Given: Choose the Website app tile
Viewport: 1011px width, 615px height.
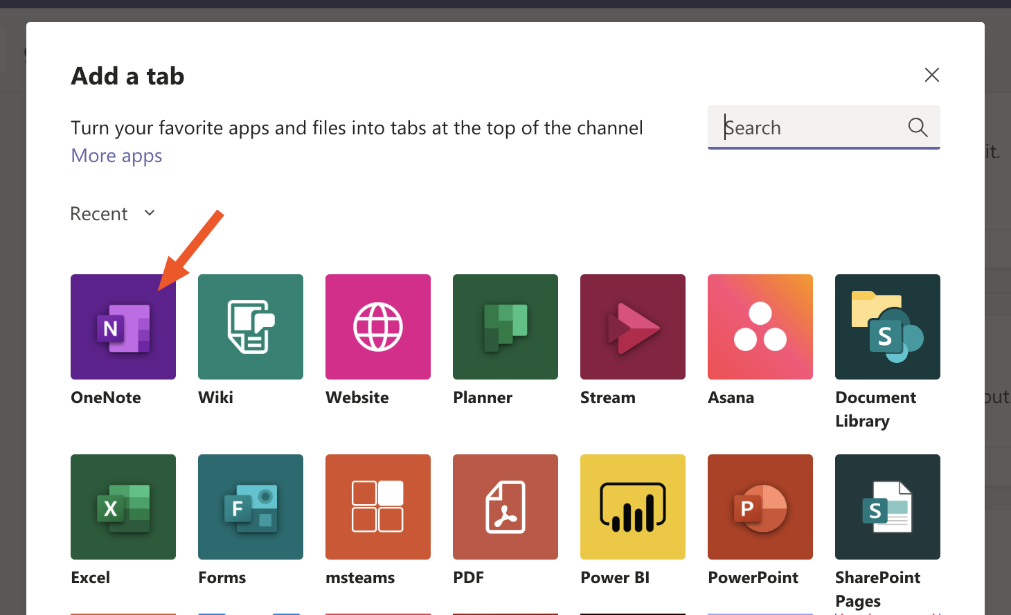Looking at the screenshot, I should 378,327.
